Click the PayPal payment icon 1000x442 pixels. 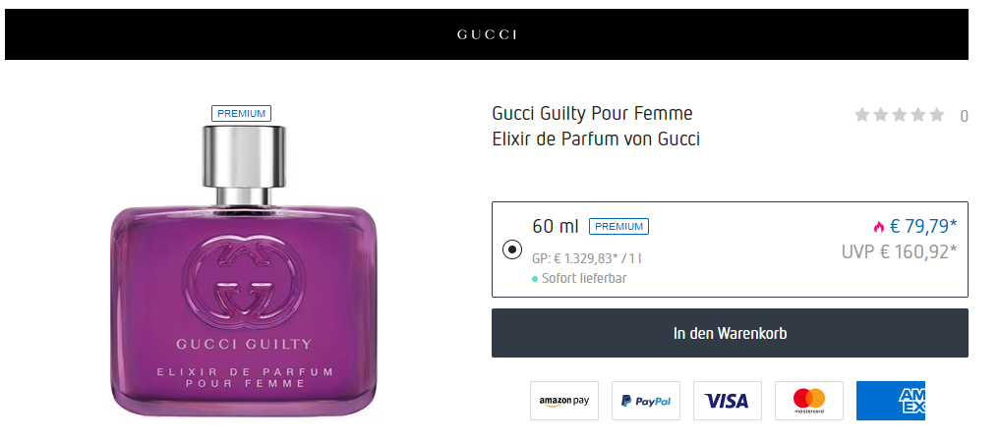[646, 401]
